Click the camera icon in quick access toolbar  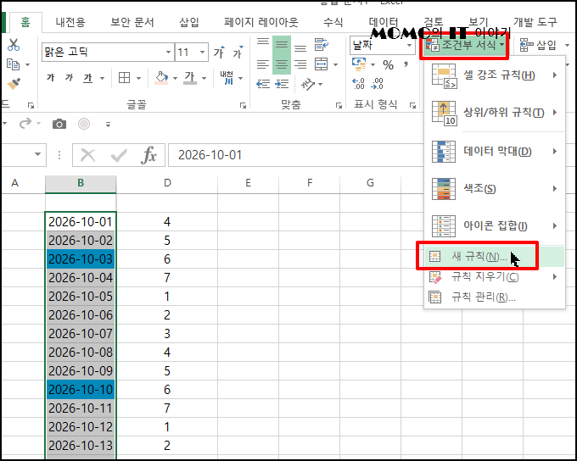(59, 124)
